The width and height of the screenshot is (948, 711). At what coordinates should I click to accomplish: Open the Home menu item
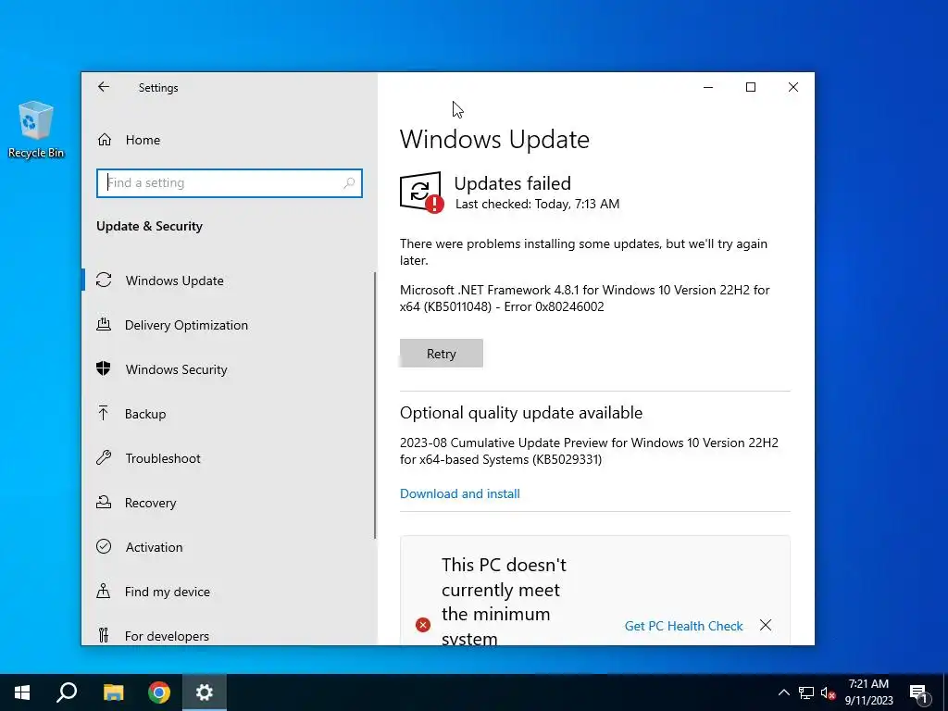click(143, 140)
